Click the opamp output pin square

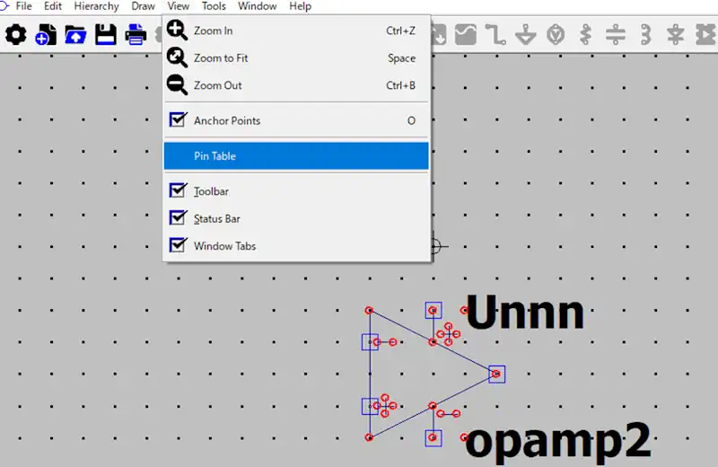click(496, 374)
